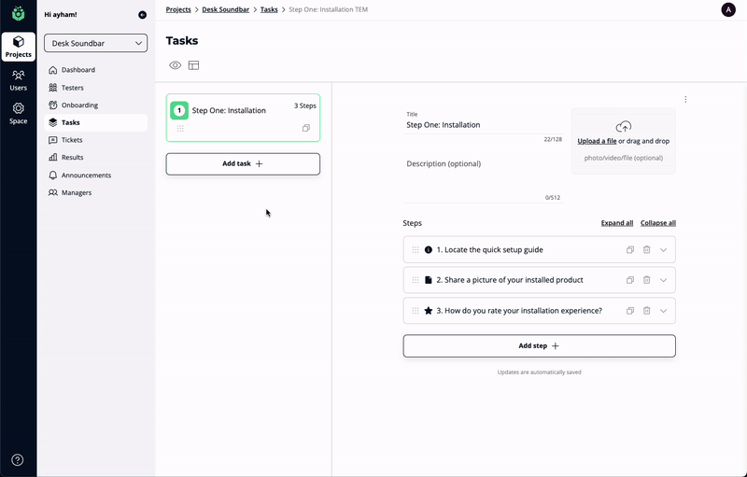
Task: Open Projects breadcrumb link
Action: 178,9
